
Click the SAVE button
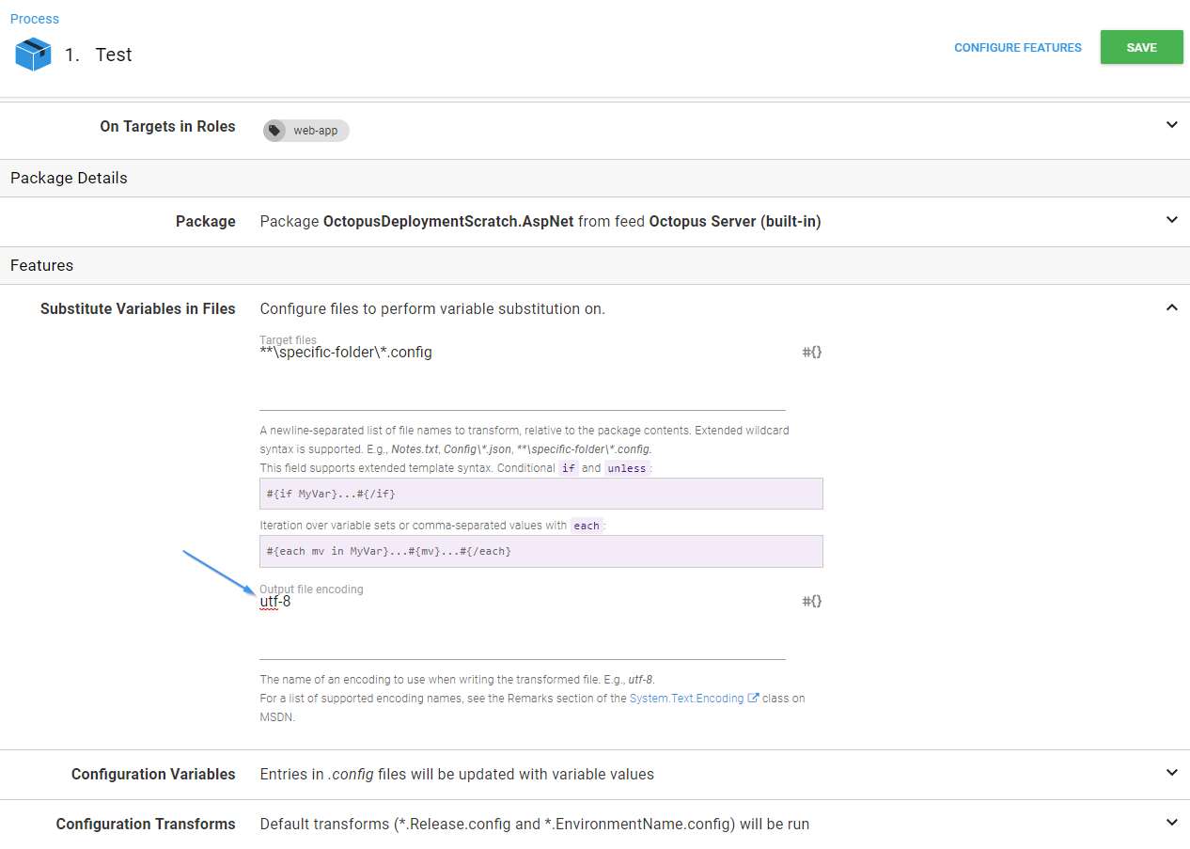pyautogui.click(x=1141, y=46)
